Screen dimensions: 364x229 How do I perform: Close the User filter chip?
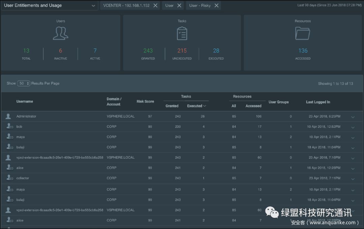(179, 5)
